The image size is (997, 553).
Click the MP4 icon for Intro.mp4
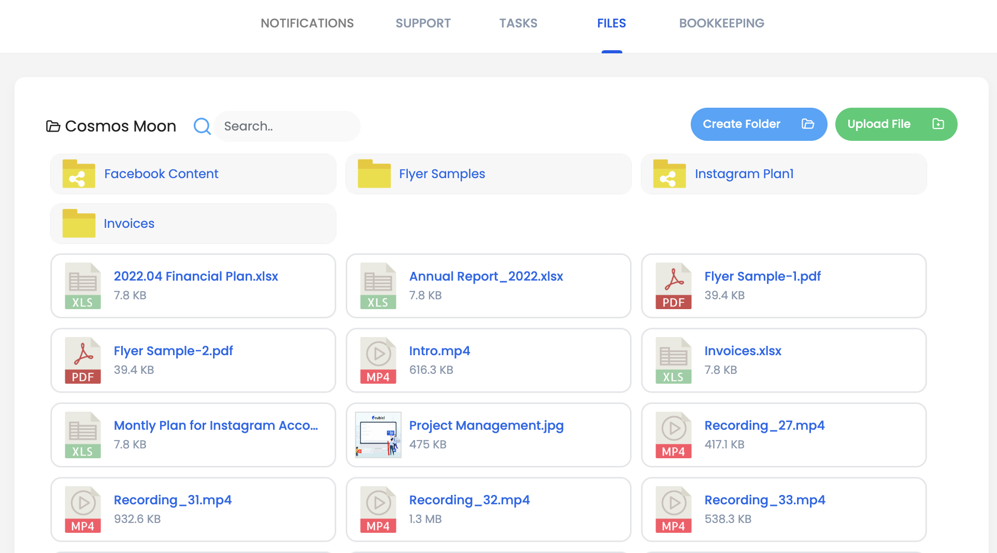click(x=378, y=360)
